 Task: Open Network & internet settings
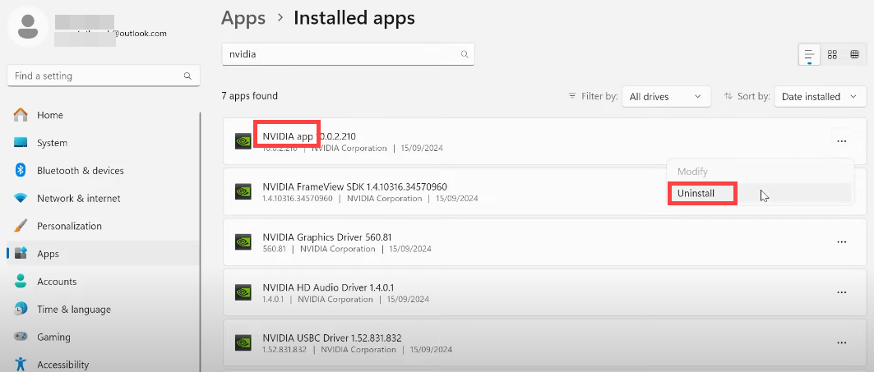(78, 199)
